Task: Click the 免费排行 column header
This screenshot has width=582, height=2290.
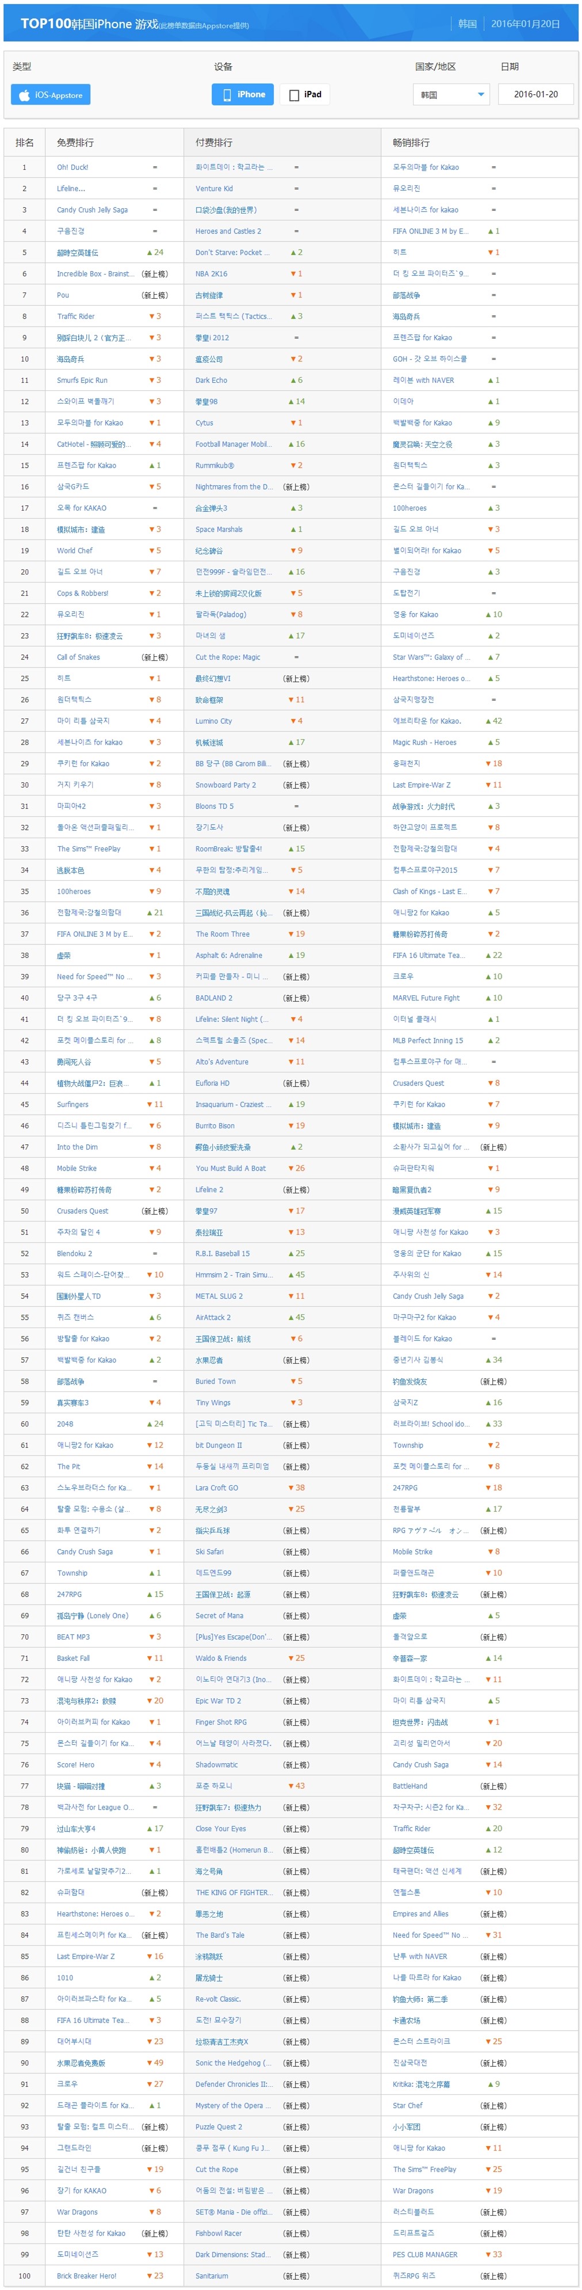Action: click(x=75, y=143)
